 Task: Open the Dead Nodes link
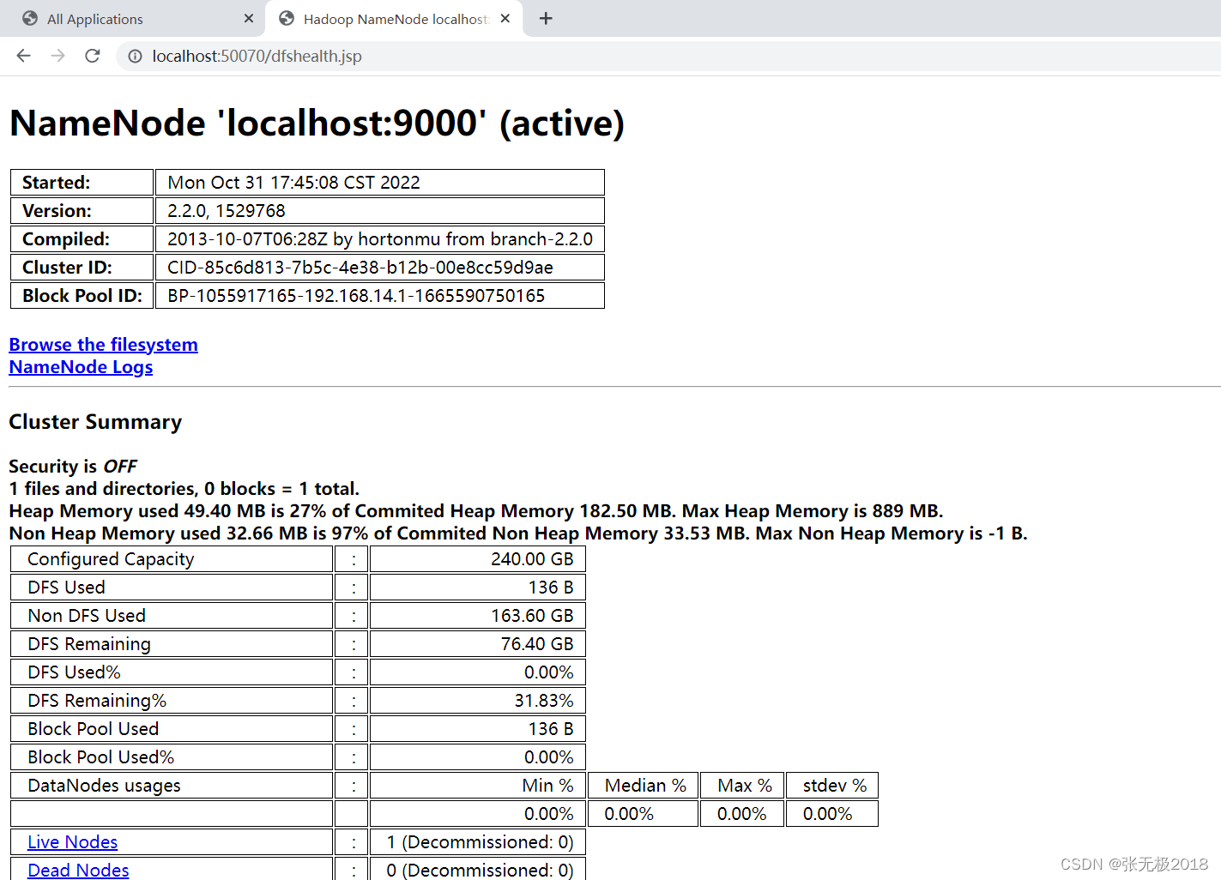tap(78, 870)
